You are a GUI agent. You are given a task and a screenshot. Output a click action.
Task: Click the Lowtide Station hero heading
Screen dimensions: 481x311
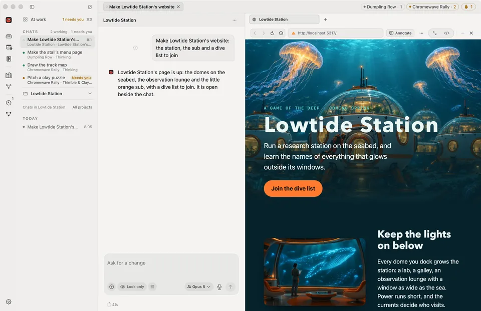pyautogui.click(x=351, y=125)
